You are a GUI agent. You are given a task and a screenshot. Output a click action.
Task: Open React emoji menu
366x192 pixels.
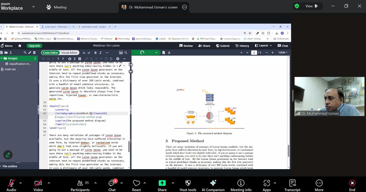tap(136, 185)
